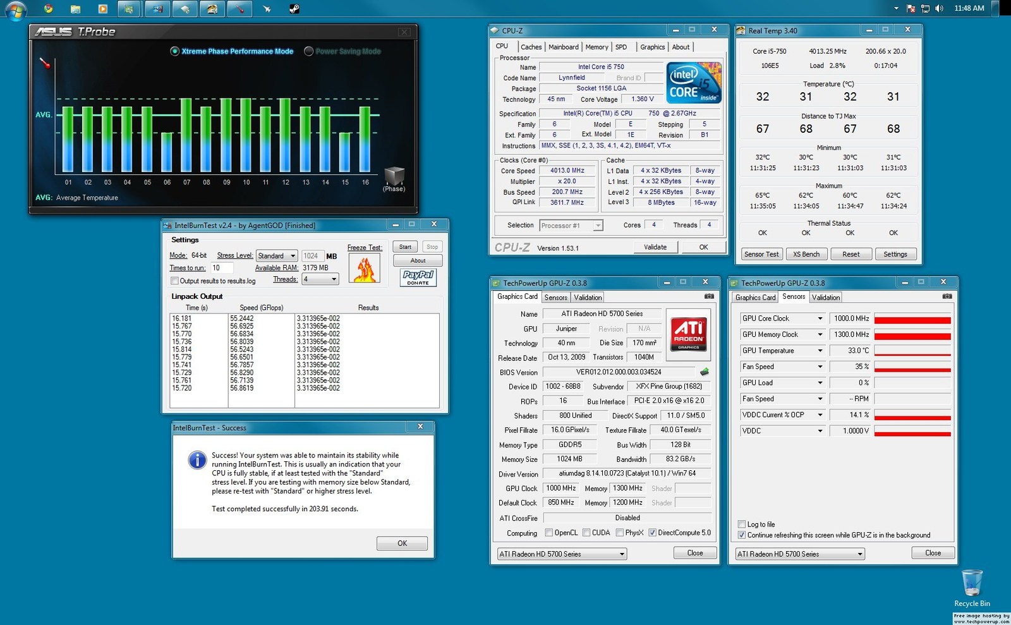Open card selector in GPU-Z Sensors window
The width and height of the screenshot is (1011, 625).
tap(801, 554)
